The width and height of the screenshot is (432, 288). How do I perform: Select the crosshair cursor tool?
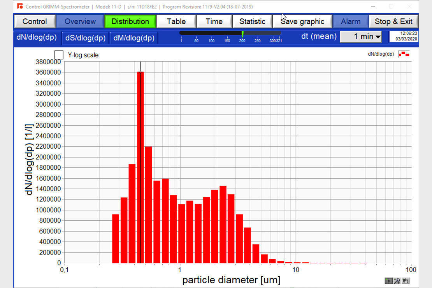click(x=388, y=281)
